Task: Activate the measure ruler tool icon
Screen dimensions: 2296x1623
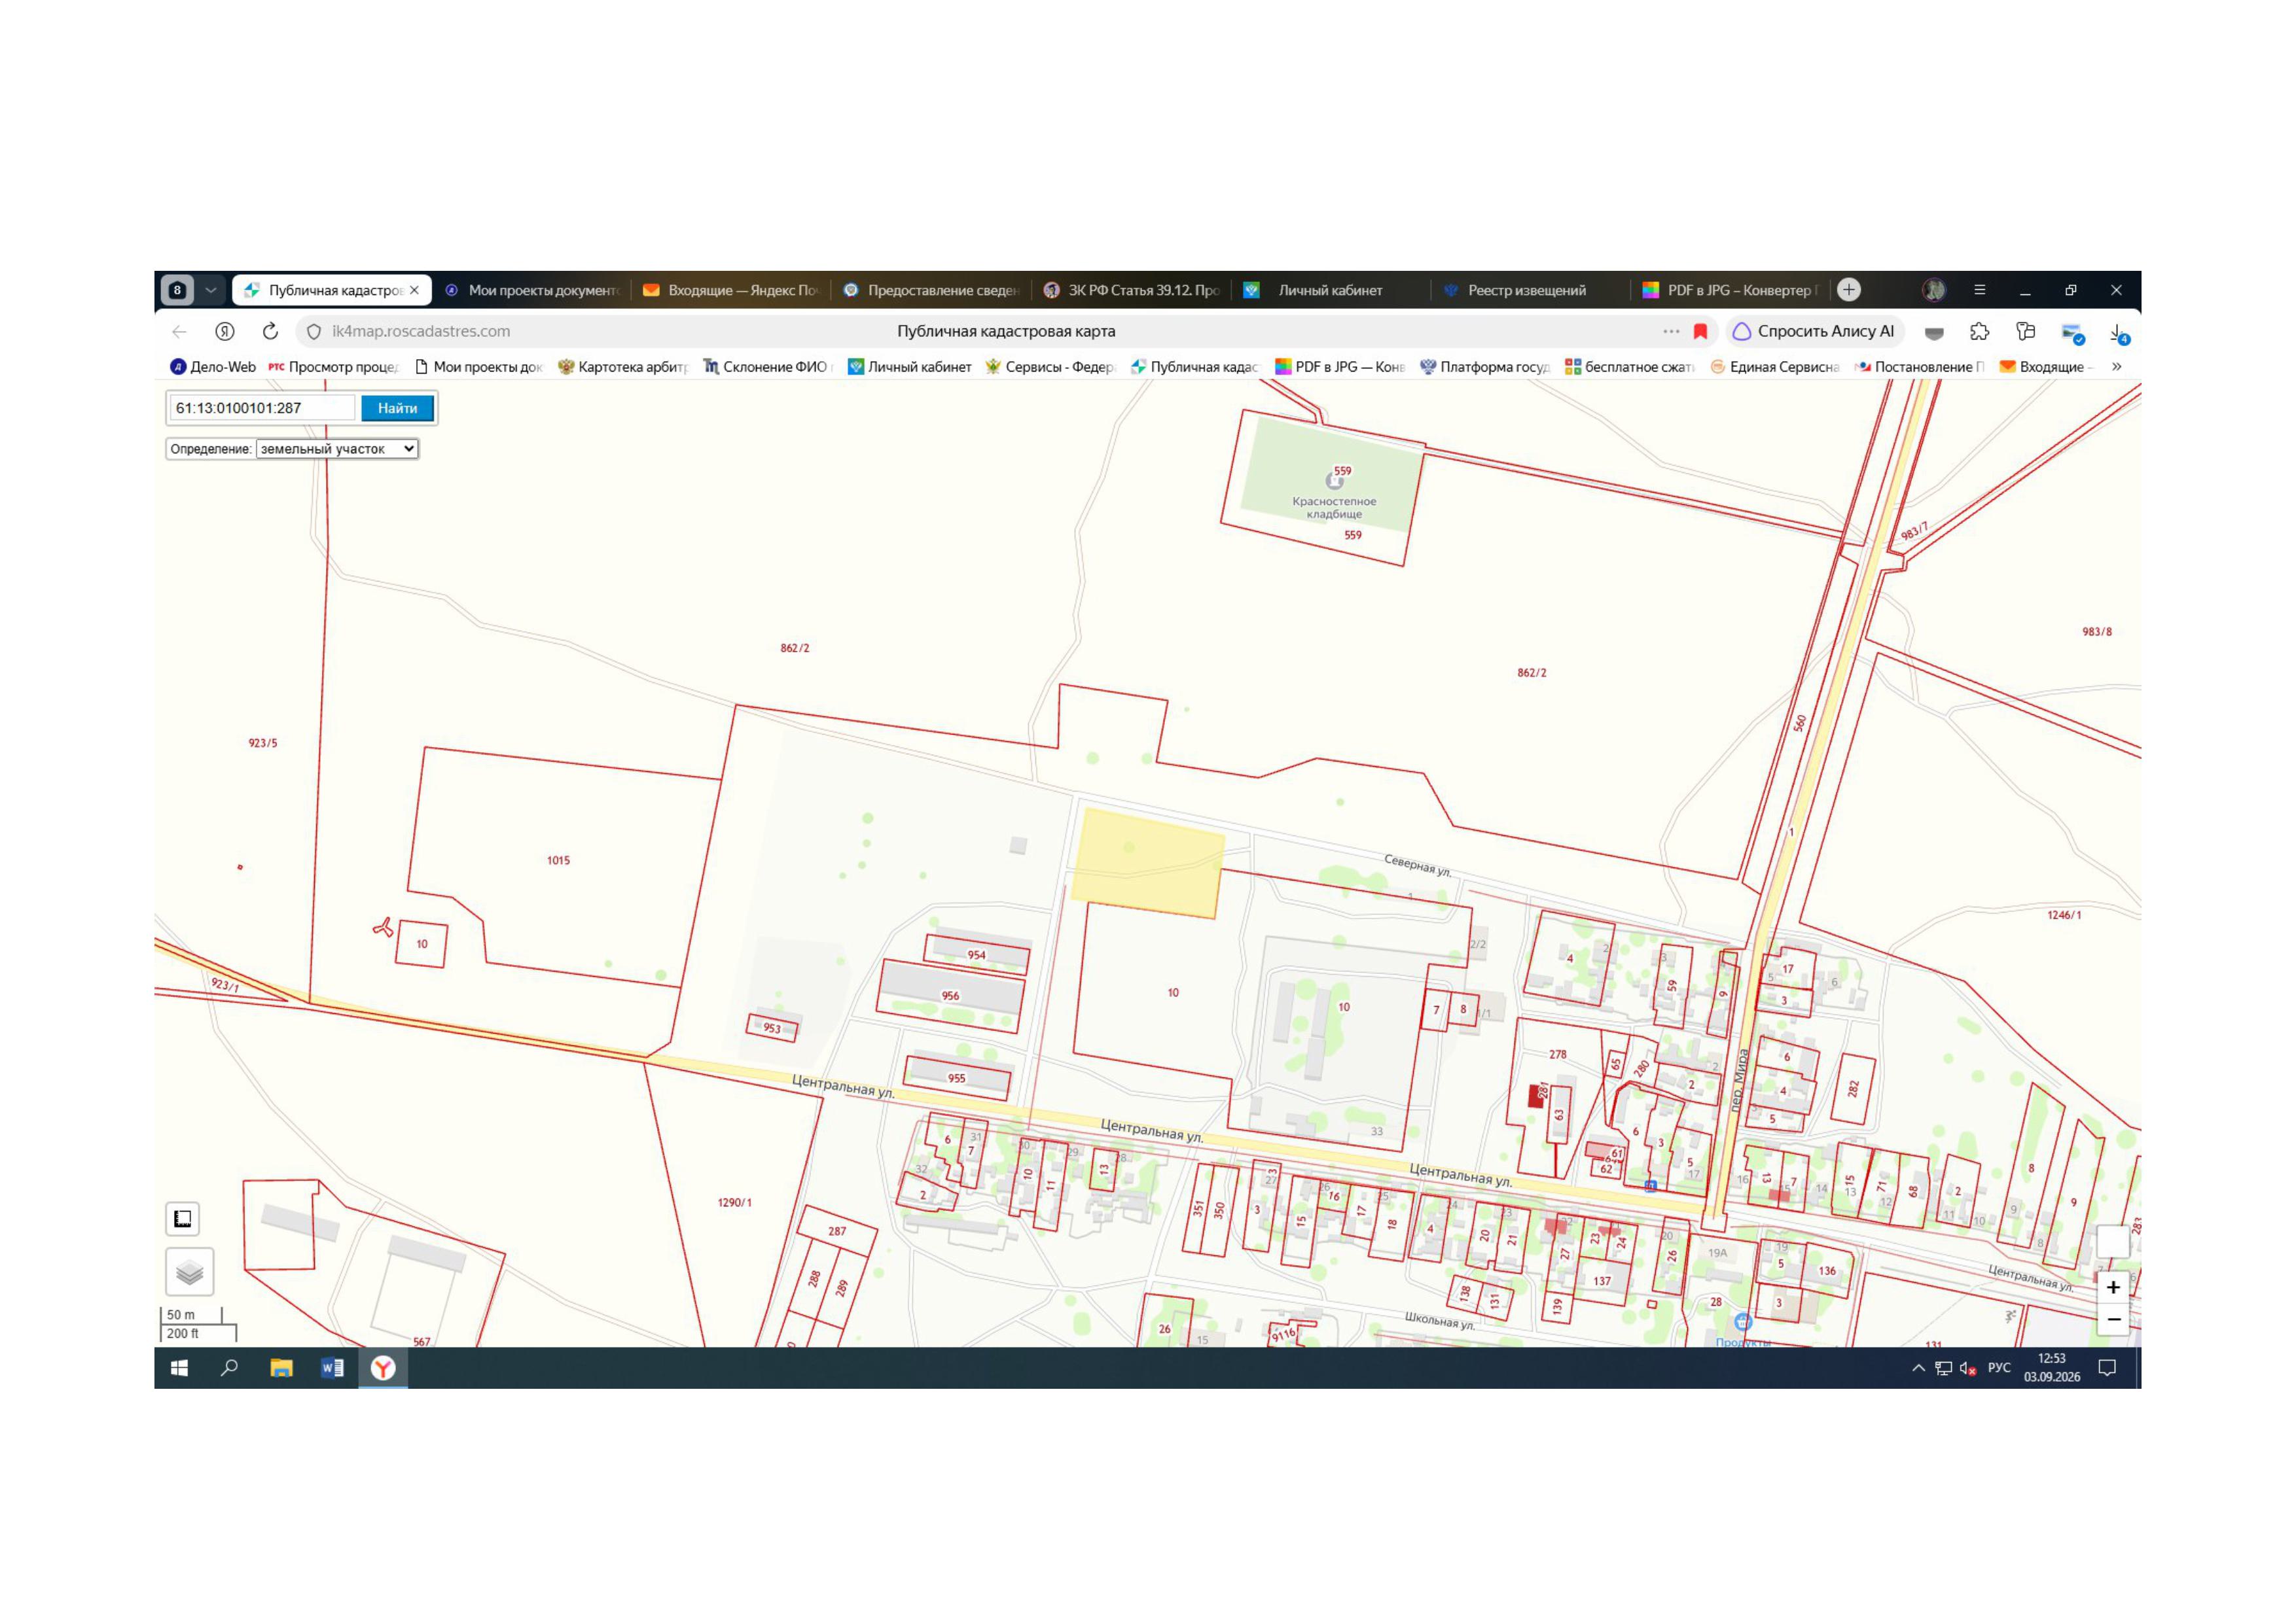Action: [183, 1219]
